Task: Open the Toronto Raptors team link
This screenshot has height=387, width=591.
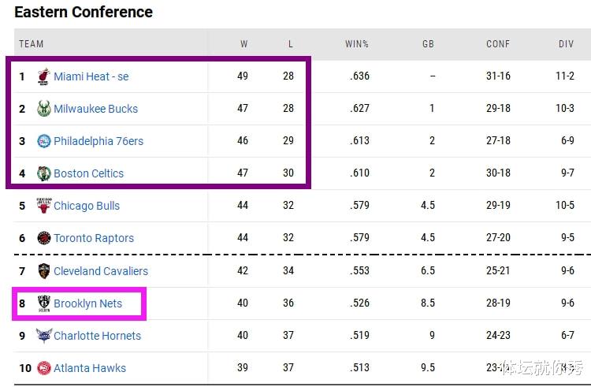Action: [x=94, y=238]
